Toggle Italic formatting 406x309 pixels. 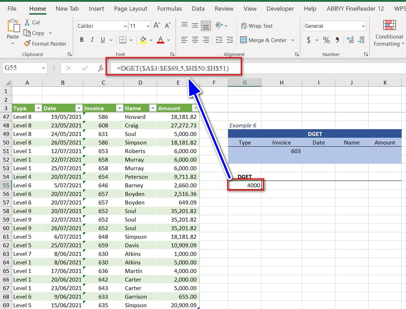click(x=93, y=40)
